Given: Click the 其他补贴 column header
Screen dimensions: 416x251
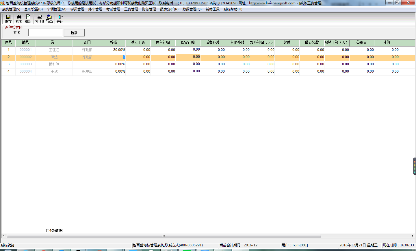Looking at the screenshot, I should tap(237, 43).
